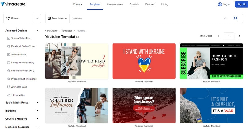The height and width of the screenshot is (129, 248).
Task: Click the '1-100 of 834' results count
Action: tap(206, 36)
